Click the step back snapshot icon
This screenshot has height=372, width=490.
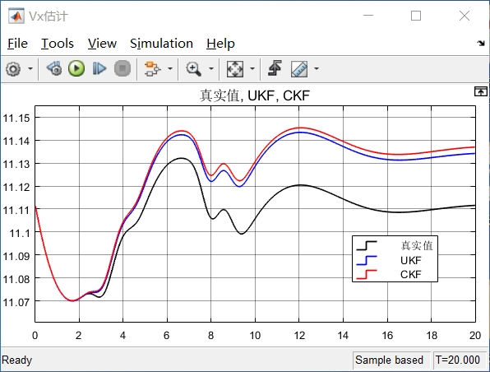54,68
